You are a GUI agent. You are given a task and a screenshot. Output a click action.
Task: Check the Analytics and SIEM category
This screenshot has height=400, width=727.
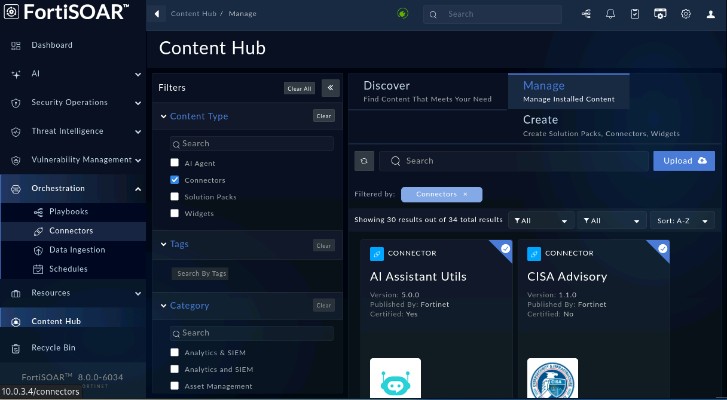[175, 369]
